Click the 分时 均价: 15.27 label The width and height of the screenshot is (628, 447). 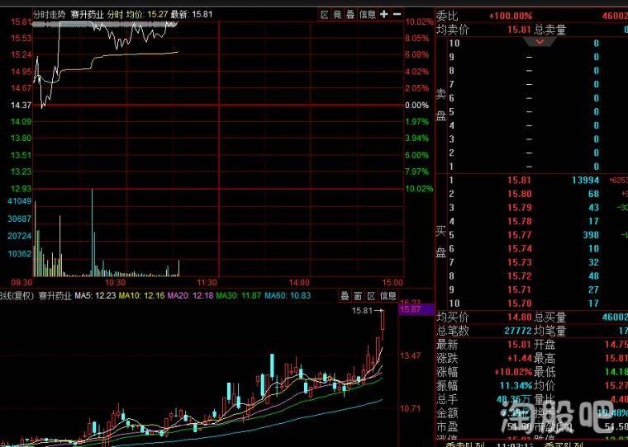(137, 15)
